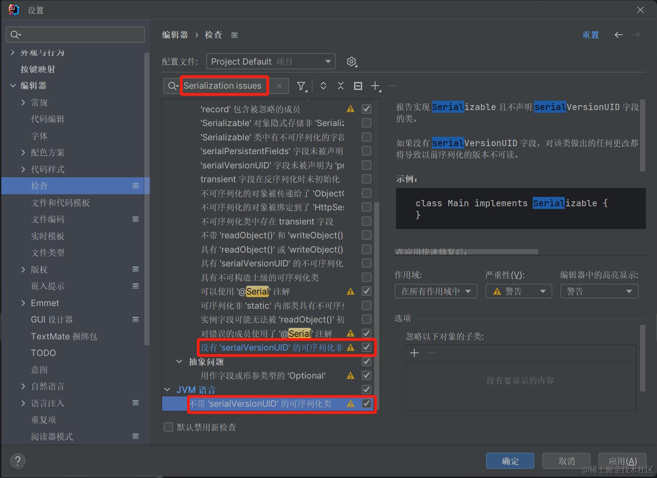Screen dimensions: 657x478
Task: Select 文件和代码模板 settings page
Action: coord(61,203)
